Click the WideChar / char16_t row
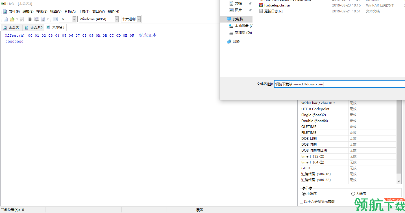This screenshot has width=405, height=213. [348, 103]
